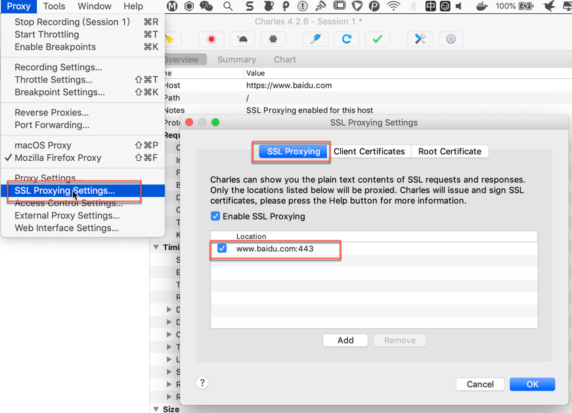Click the blue circular repeat arrow icon
Image resolution: width=572 pixels, height=413 pixels.
347,39
